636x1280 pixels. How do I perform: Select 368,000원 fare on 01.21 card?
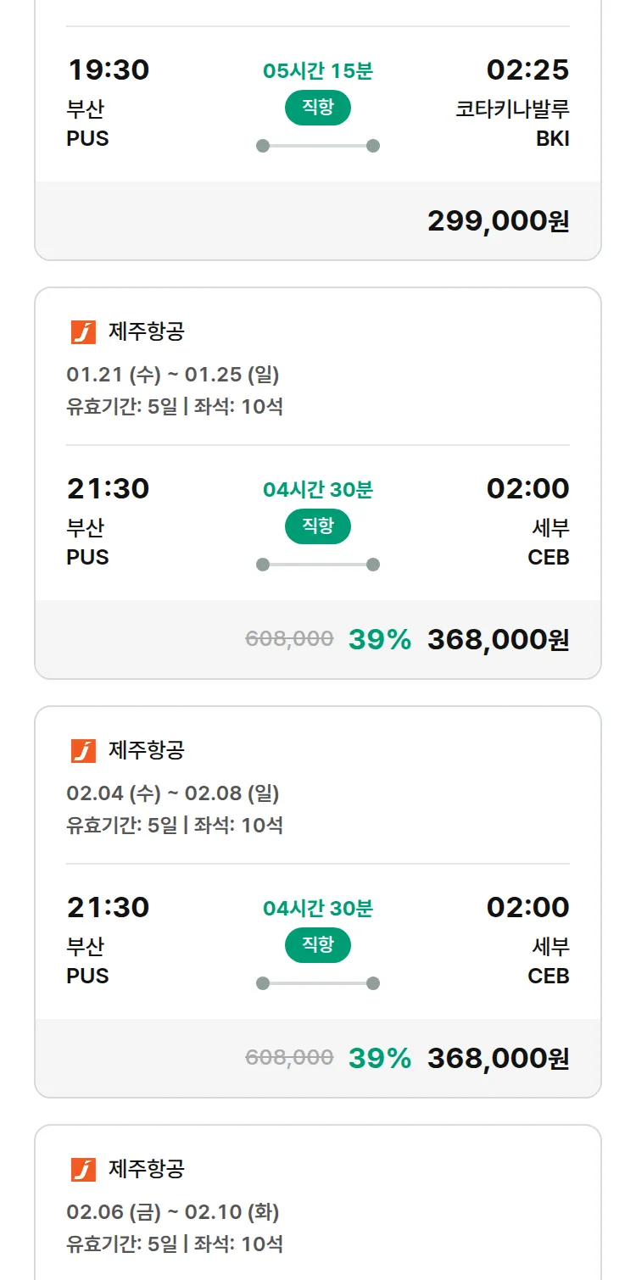pyautogui.click(x=498, y=640)
